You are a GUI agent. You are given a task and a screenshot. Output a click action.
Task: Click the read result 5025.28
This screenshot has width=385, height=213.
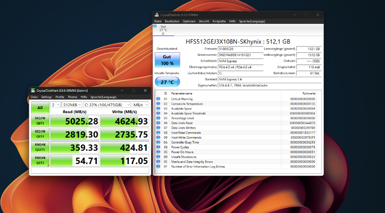[x=74, y=121]
